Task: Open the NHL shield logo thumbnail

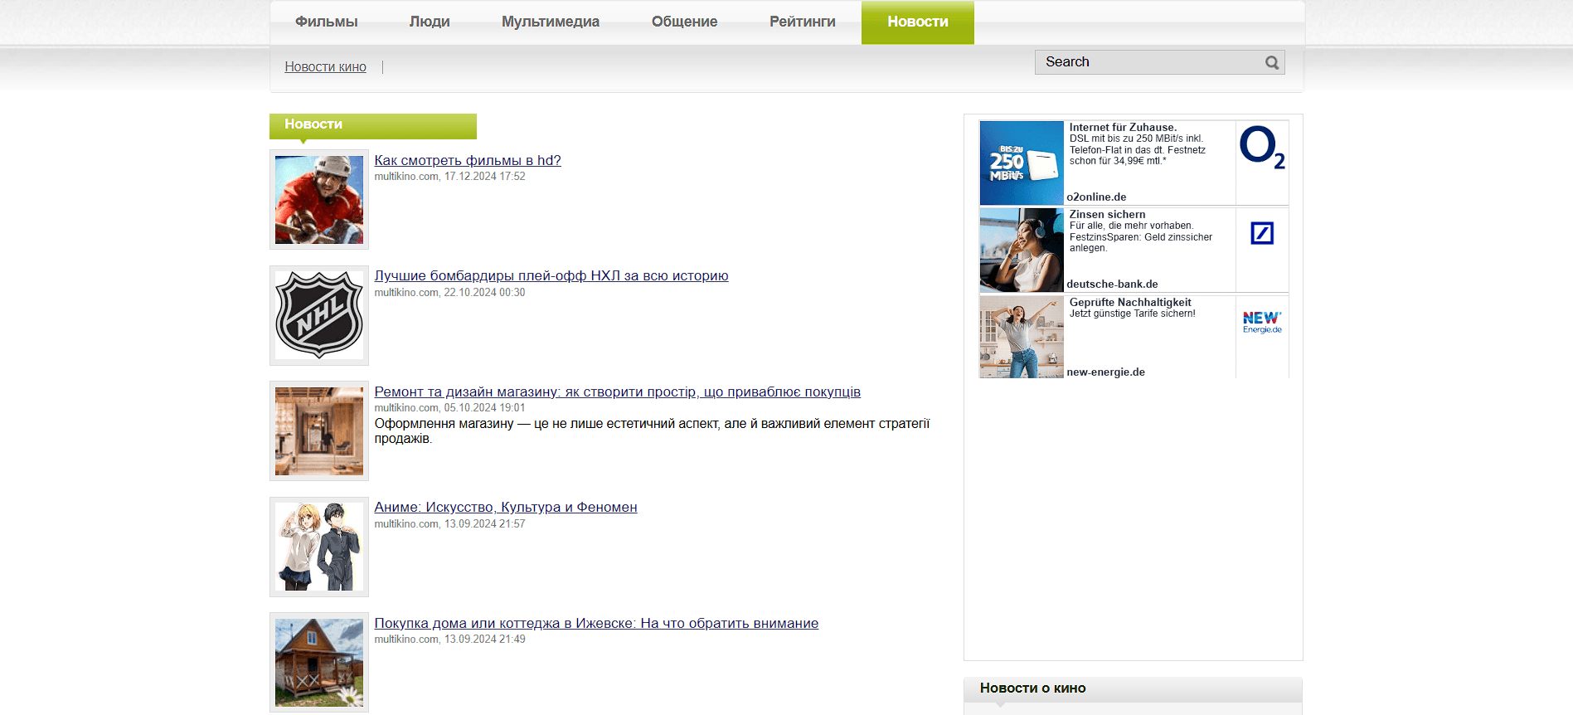Action: click(319, 315)
